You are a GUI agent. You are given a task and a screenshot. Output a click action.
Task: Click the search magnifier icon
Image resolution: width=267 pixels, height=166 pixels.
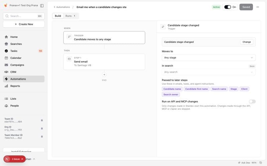7,16
